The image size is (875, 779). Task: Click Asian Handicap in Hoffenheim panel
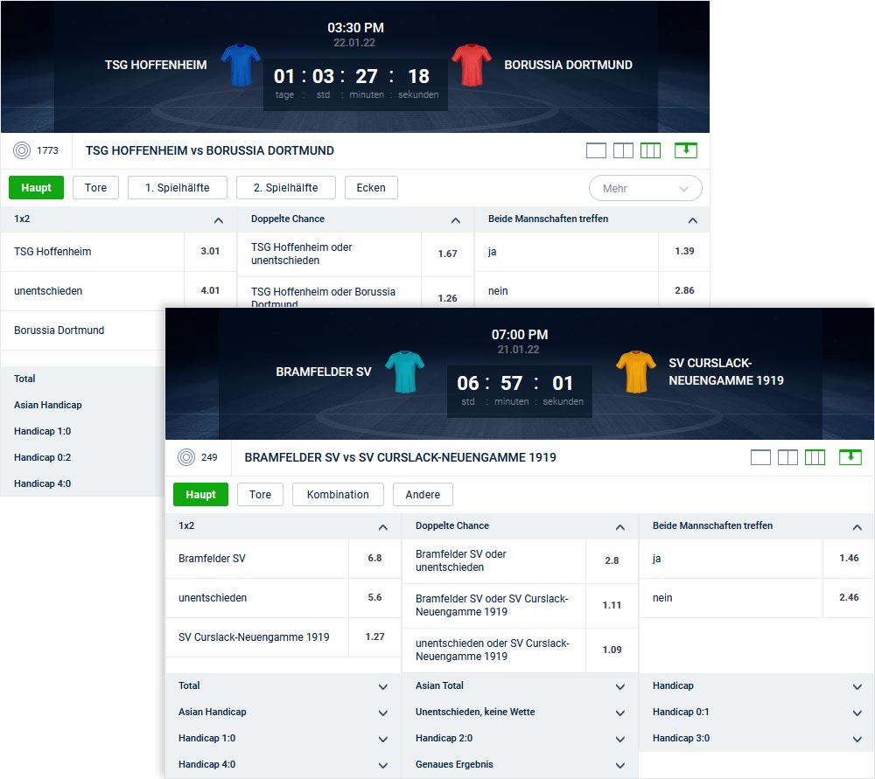click(x=83, y=406)
